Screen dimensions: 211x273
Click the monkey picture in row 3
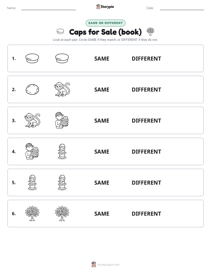[32, 120]
